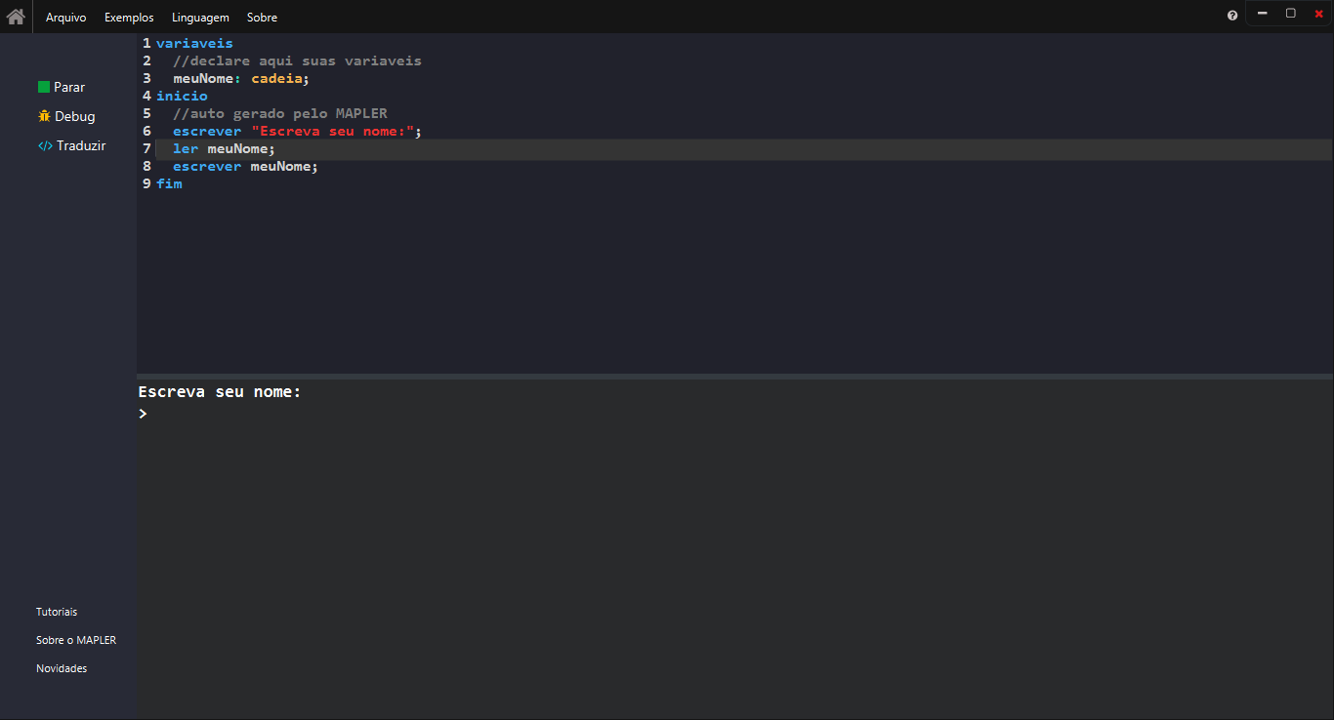The height and width of the screenshot is (720, 1334).
Task: Open Sobre o MAPLER link
Action: tap(76, 640)
